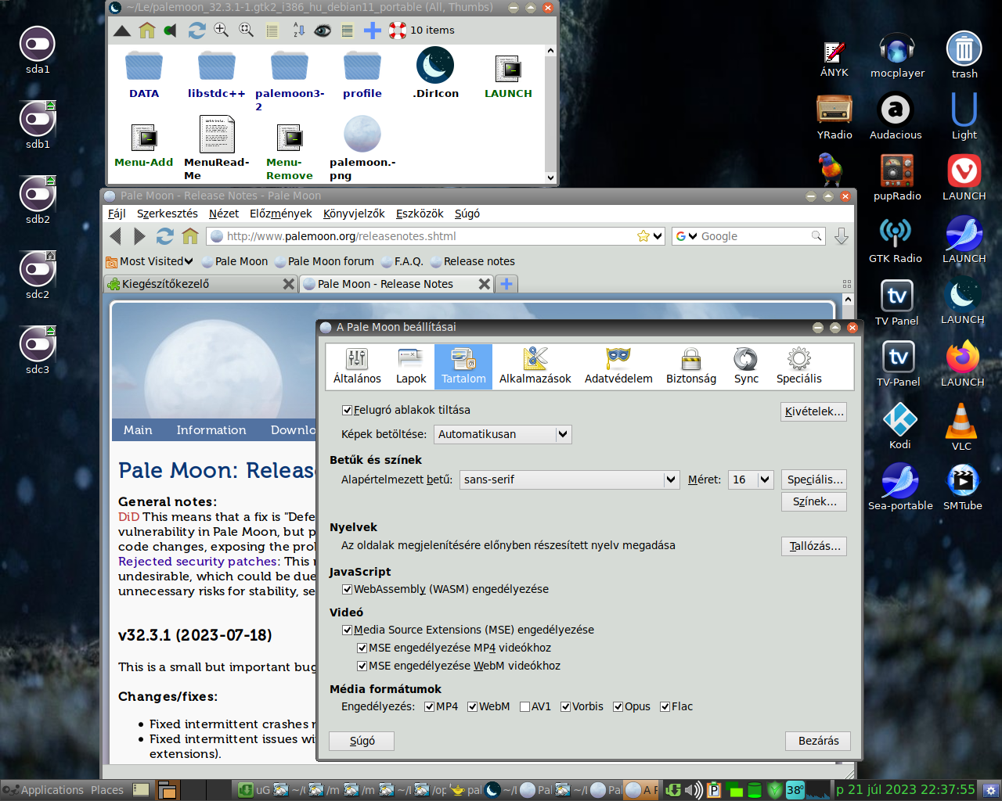The width and height of the screenshot is (1002, 801).
Task: Open the Fájl menu
Action: click(117, 214)
